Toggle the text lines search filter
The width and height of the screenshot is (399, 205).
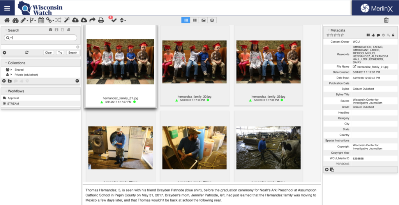(x=69, y=30)
